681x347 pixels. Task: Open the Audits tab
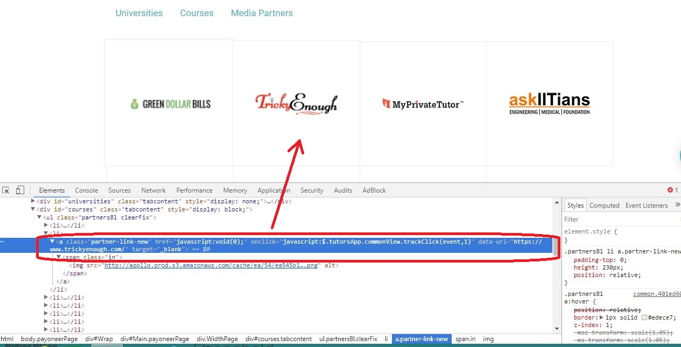(343, 190)
